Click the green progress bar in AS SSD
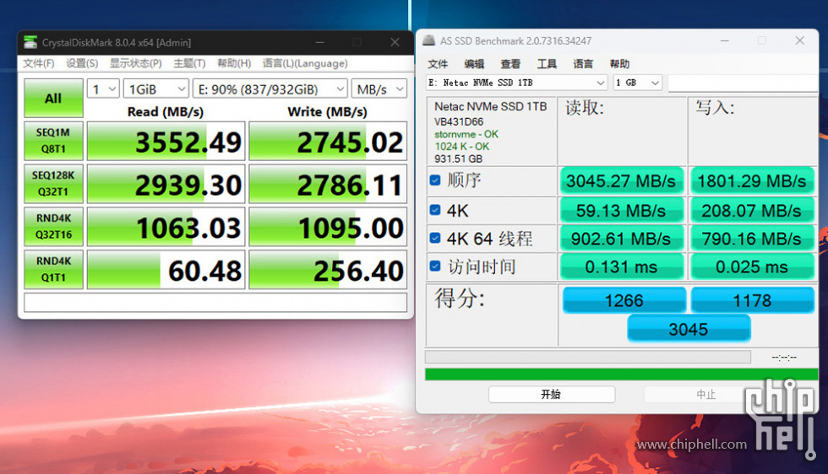The width and height of the screenshot is (828, 474). tap(622, 374)
